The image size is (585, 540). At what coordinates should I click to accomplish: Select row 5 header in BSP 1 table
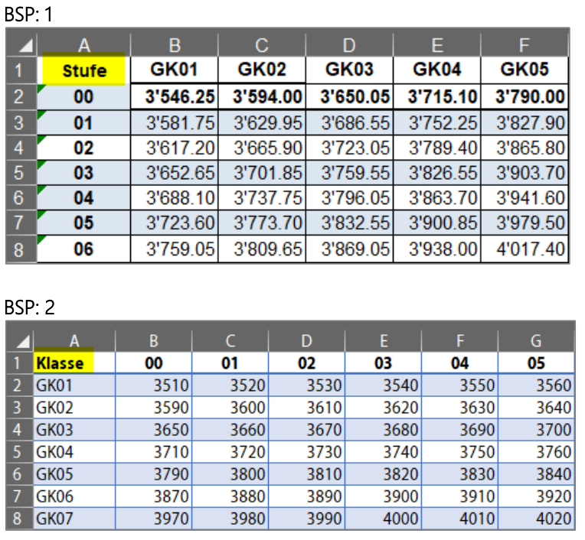[x=21, y=173]
